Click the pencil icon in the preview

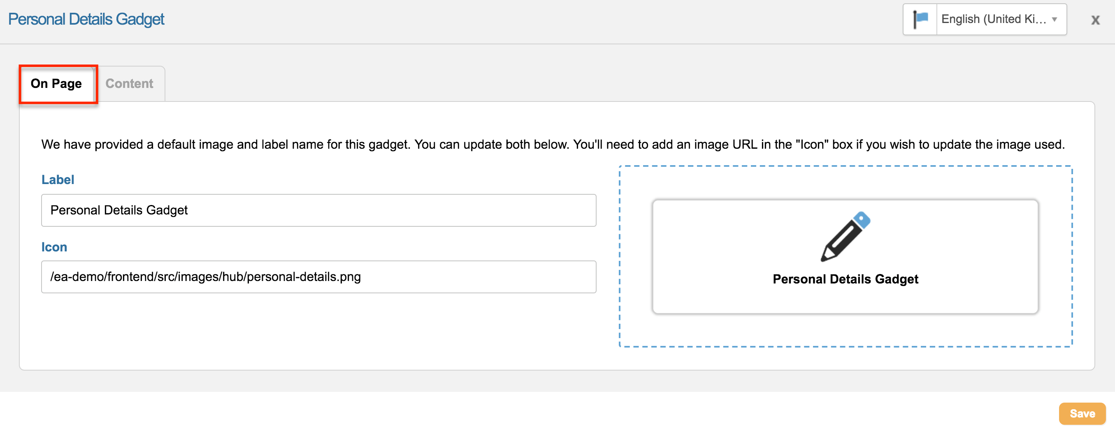844,237
